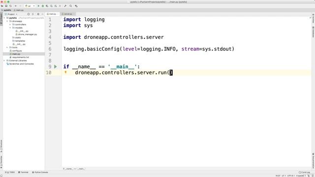Select the static folder
The image size is (315, 177).
coord(16,37)
